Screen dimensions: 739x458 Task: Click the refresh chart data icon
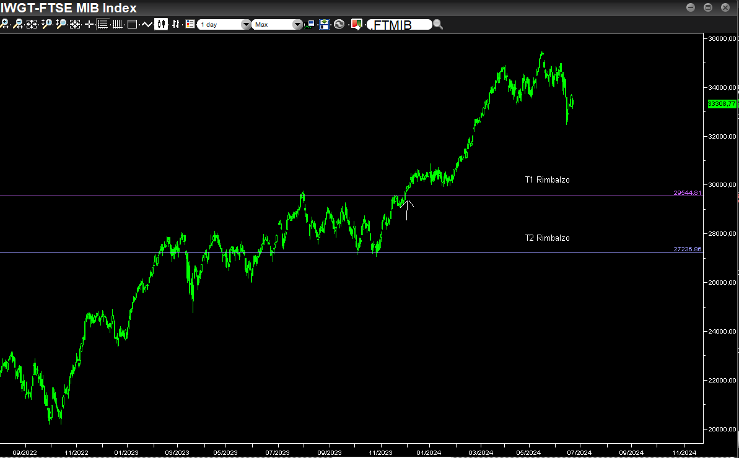pyautogui.click(x=339, y=24)
